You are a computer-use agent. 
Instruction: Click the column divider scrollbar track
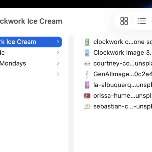click(71, 93)
